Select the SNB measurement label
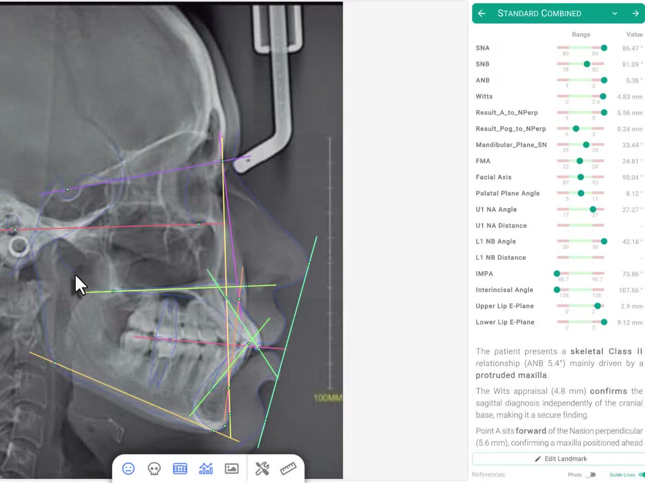The image size is (645, 483). 483,64
